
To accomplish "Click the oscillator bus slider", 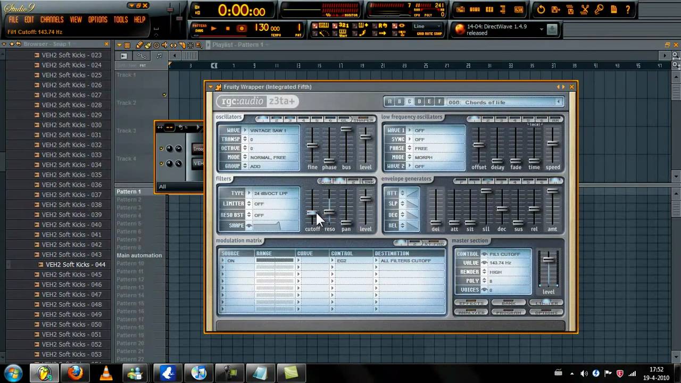I will coord(346,129).
